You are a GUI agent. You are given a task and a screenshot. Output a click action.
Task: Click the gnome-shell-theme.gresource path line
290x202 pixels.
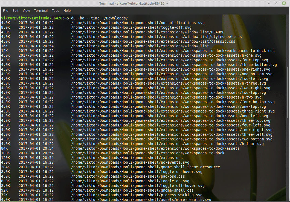(x=146, y=167)
